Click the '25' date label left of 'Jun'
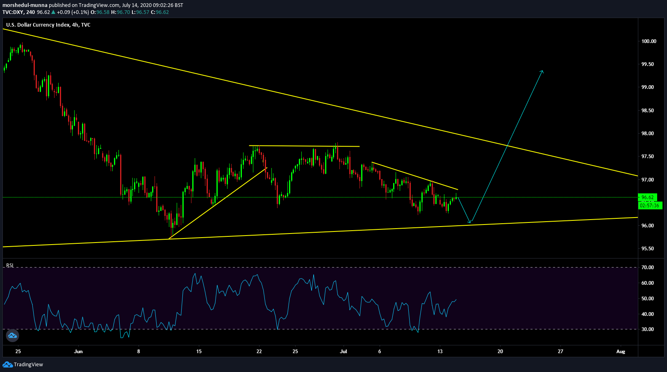The width and height of the screenshot is (667, 372). coord(18,352)
